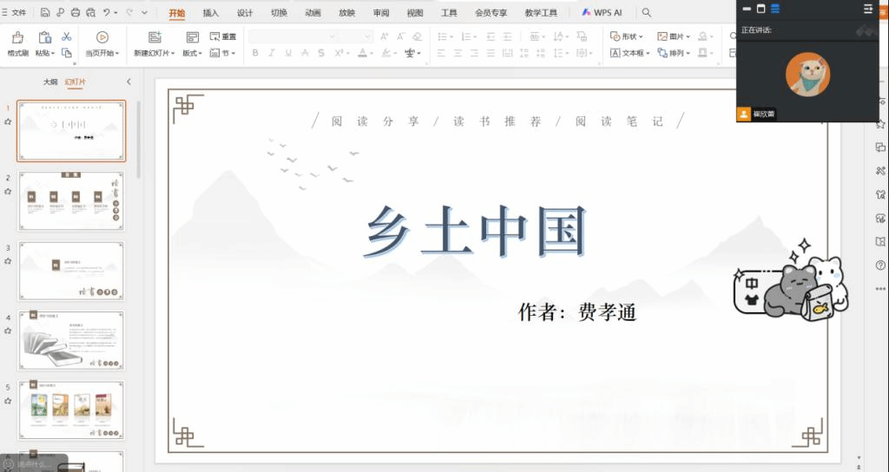Image resolution: width=889 pixels, height=472 pixels.
Task: Click the Format Painter (格式刷) icon
Action: tap(17, 37)
